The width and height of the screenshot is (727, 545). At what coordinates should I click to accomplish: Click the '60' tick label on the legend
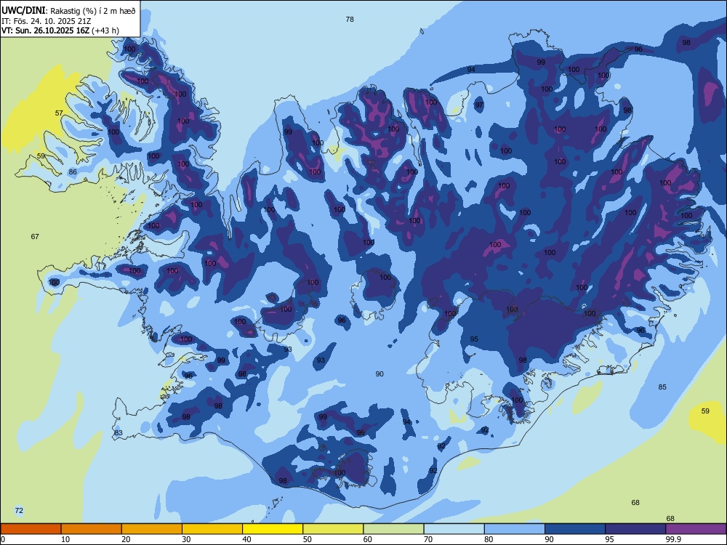[x=368, y=539]
